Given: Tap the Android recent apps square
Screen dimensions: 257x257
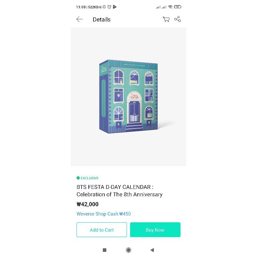Looking at the screenshot, I should point(104,250).
